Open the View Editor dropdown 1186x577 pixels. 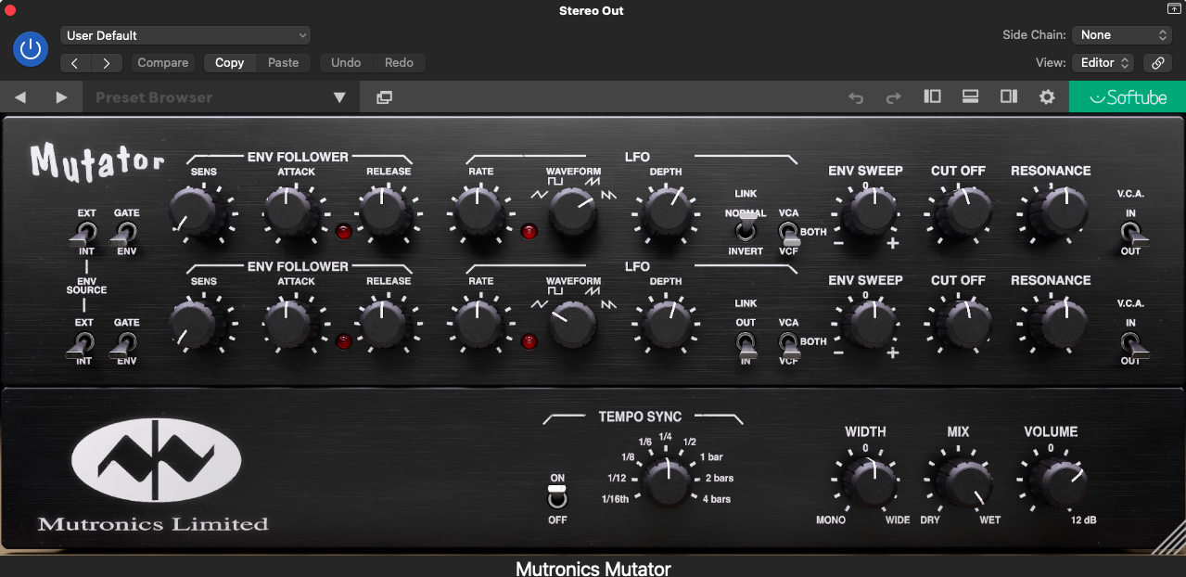tap(1103, 63)
